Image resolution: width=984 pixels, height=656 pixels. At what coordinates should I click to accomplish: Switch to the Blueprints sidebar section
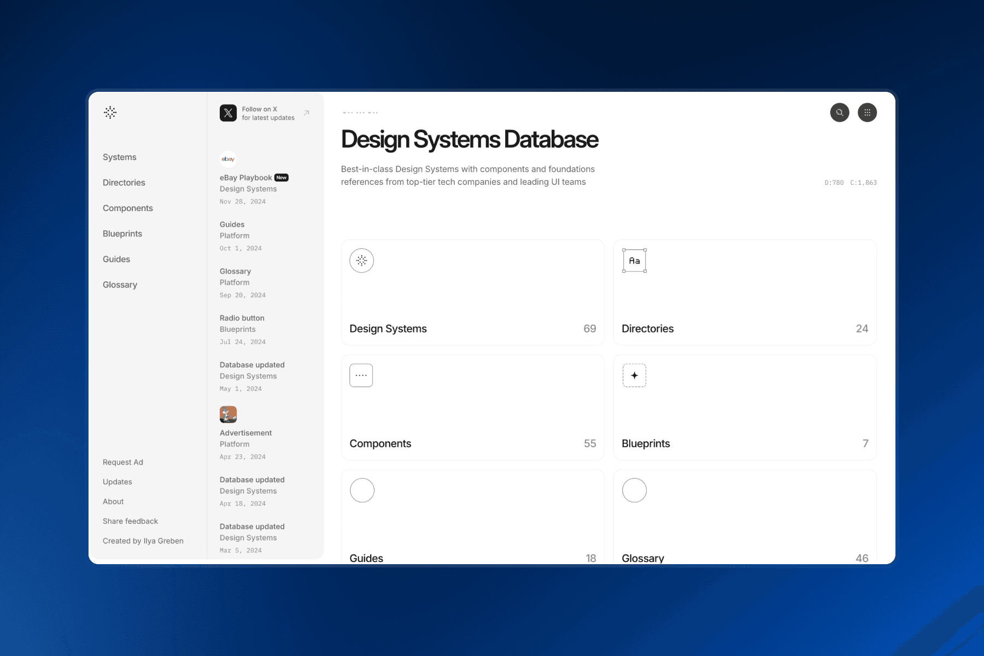coord(122,233)
